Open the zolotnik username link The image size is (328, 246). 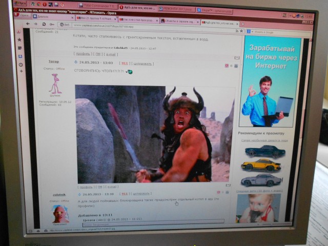point(59,195)
